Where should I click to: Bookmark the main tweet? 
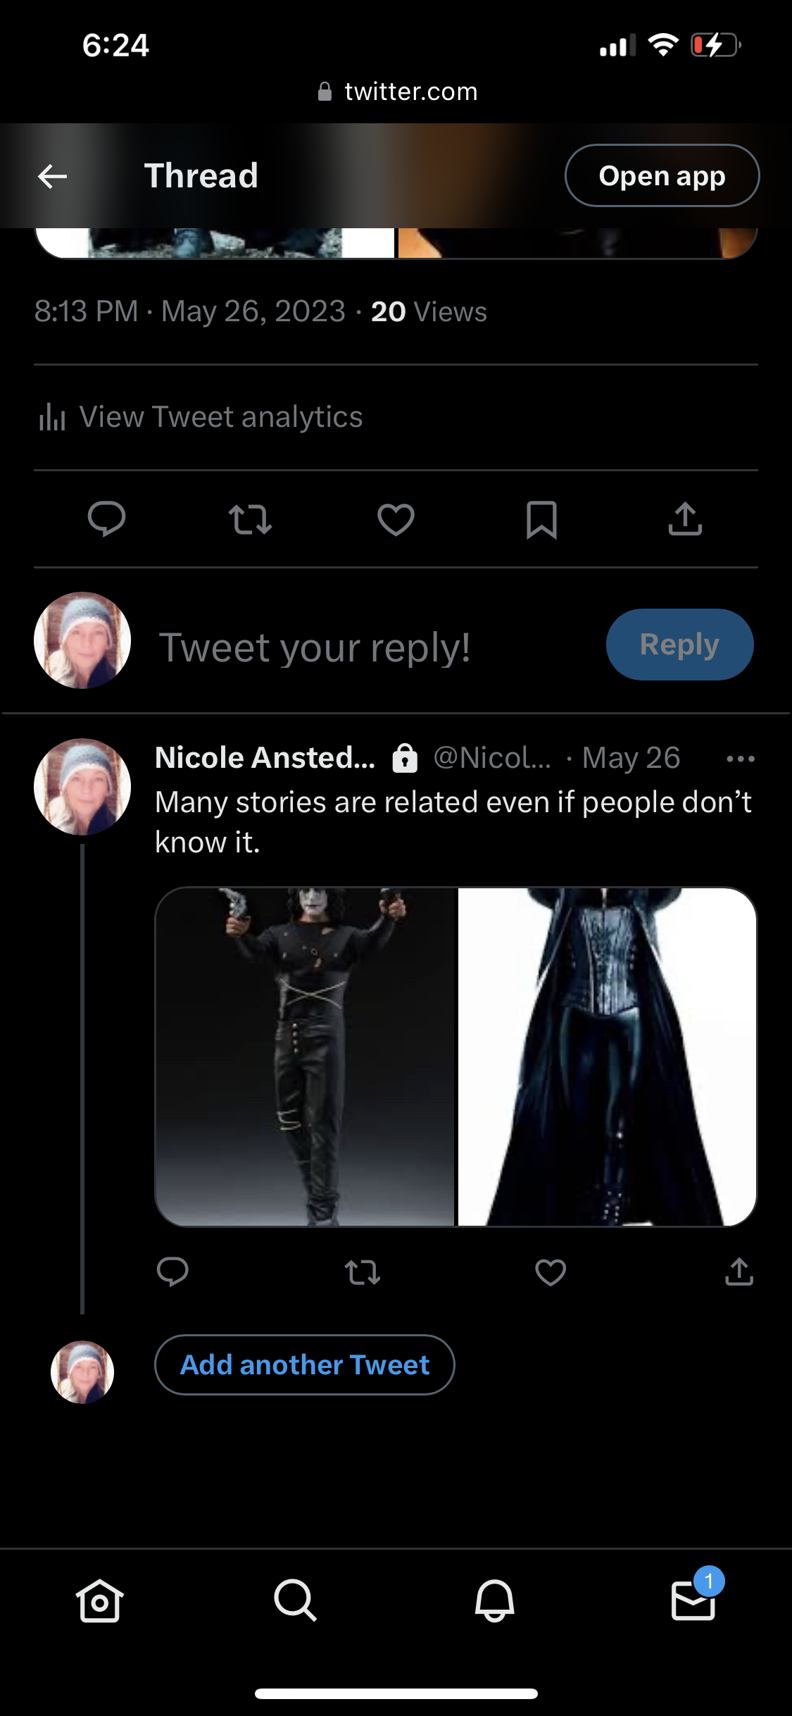[x=541, y=520]
